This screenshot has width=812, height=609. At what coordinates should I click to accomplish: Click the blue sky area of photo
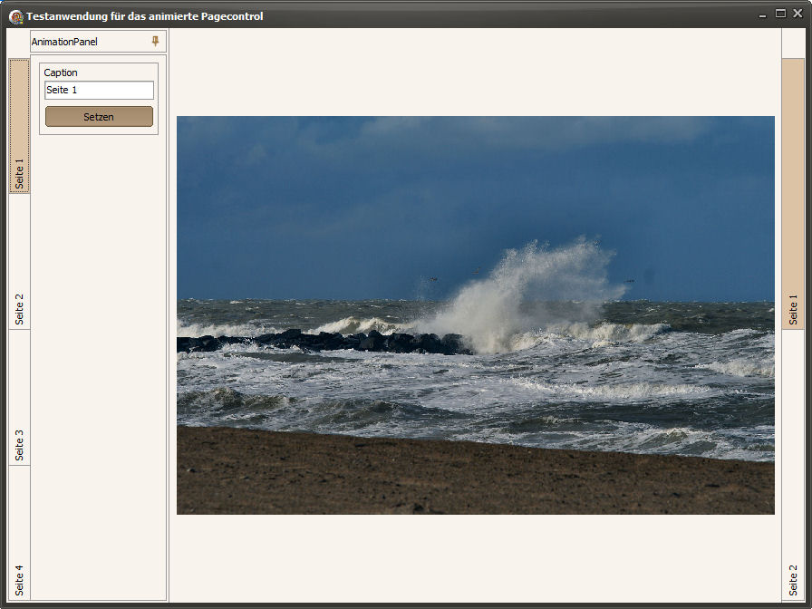point(362,199)
